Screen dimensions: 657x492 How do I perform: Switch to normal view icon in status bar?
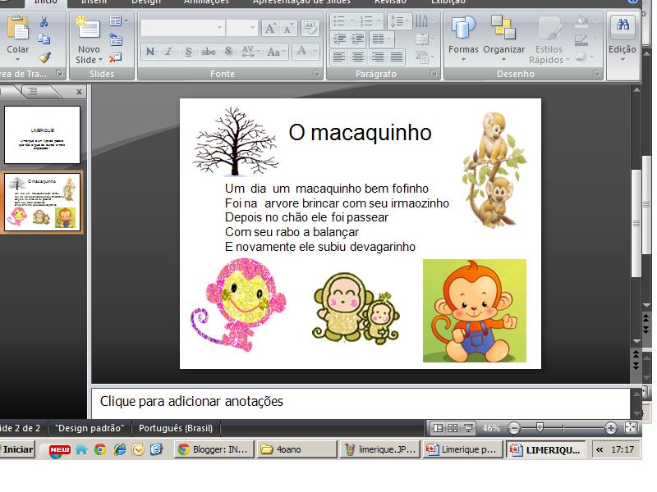[438, 428]
